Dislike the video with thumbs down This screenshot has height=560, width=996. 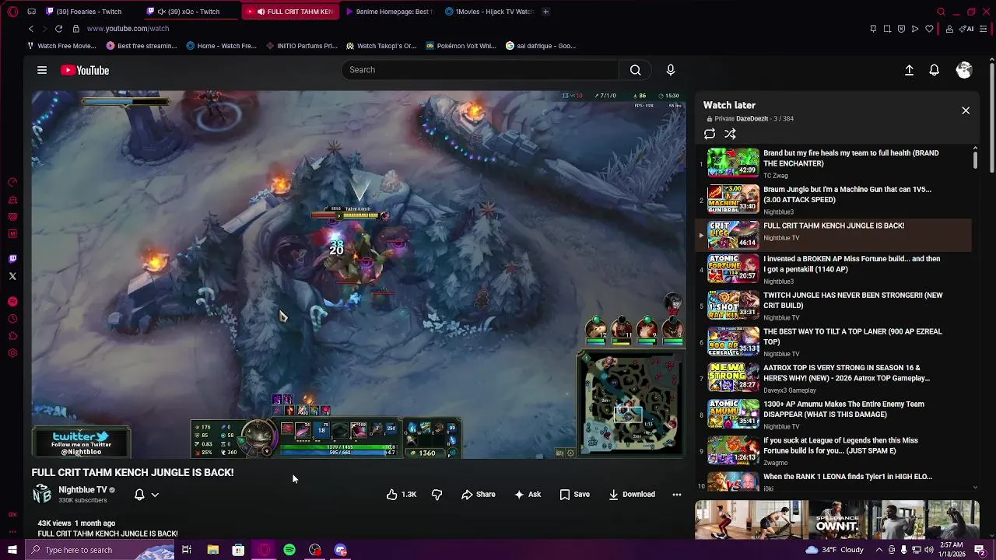pyautogui.click(x=437, y=495)
